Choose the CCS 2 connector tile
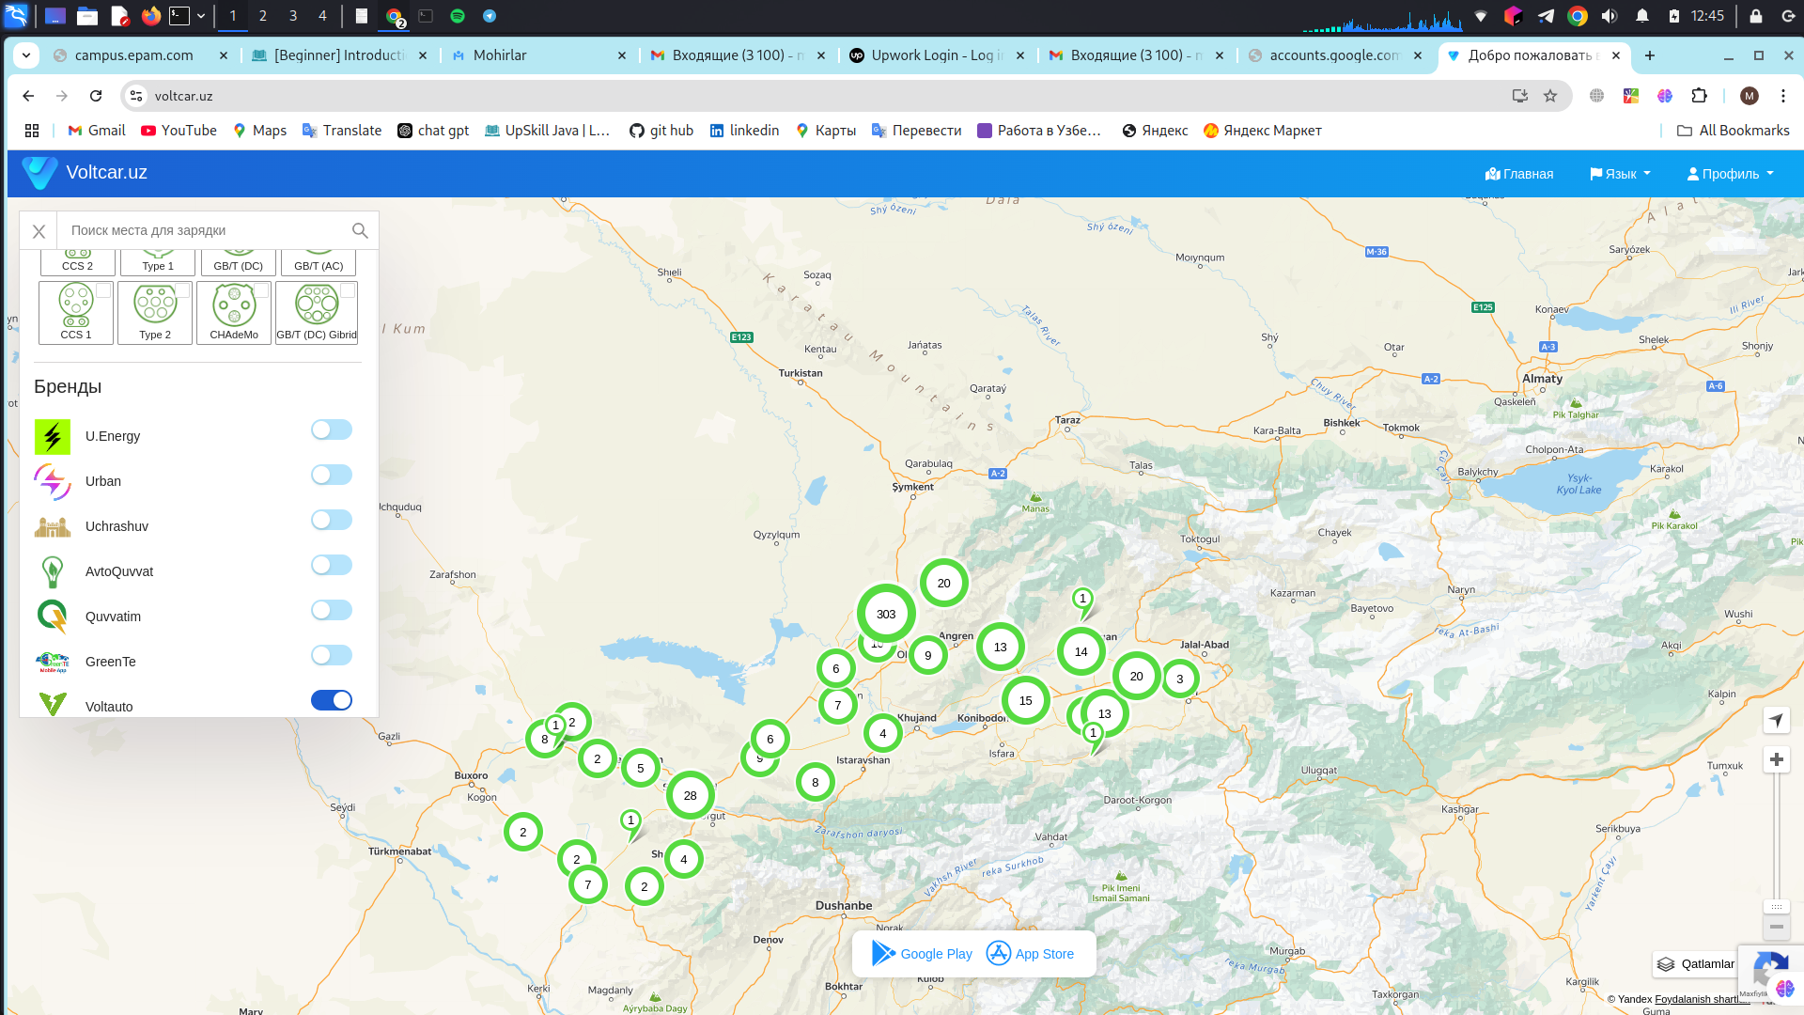Screen dimensions: 1804x1015 coord(78,262)
